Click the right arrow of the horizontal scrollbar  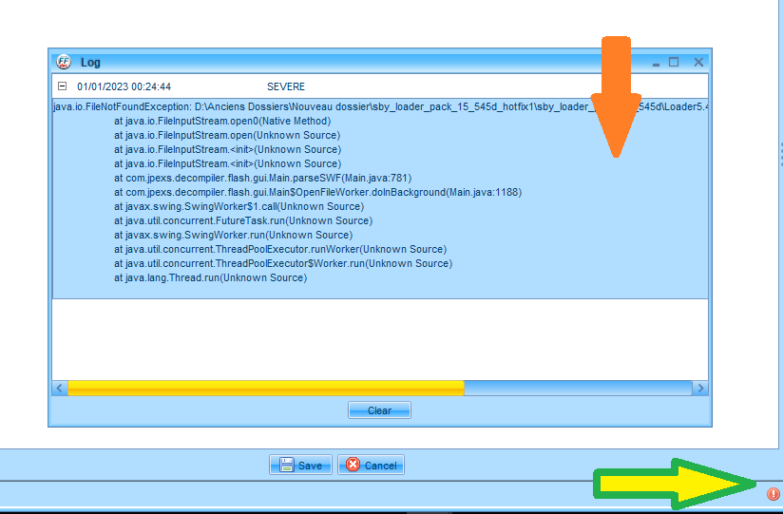700,388
